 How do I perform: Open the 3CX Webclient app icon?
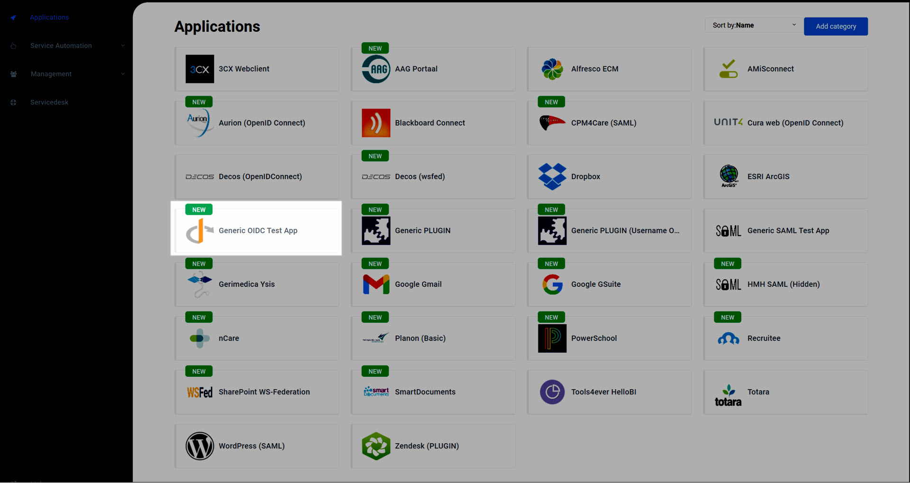point(200,69)
